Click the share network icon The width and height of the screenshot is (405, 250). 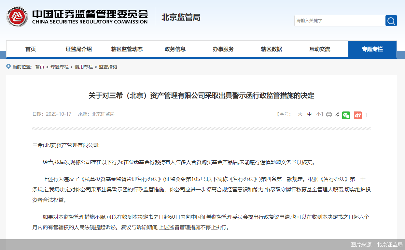click(x=337, y=115)
